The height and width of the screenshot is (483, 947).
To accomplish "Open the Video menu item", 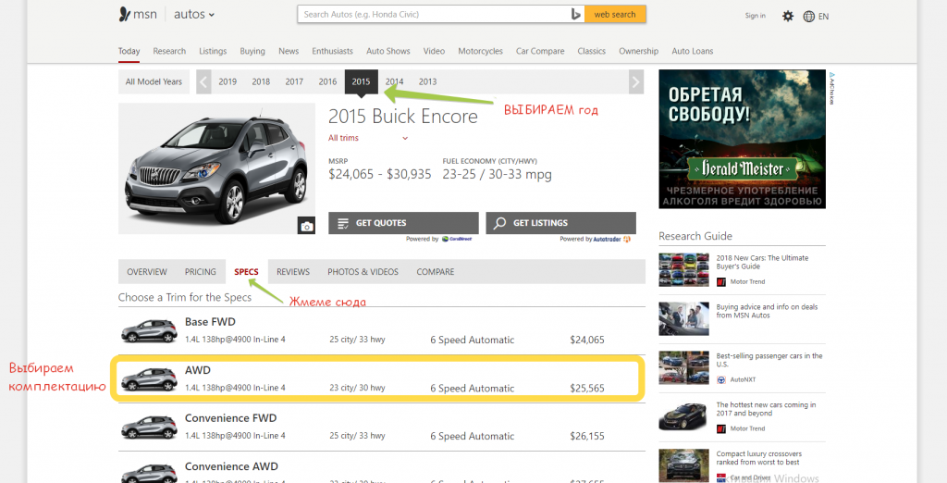I will tap(434, 52).
